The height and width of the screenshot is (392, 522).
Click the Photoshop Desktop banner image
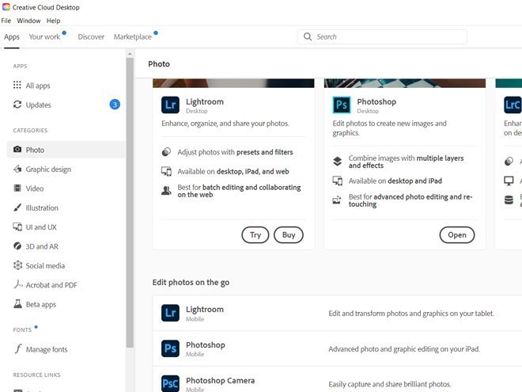point(405,83)
